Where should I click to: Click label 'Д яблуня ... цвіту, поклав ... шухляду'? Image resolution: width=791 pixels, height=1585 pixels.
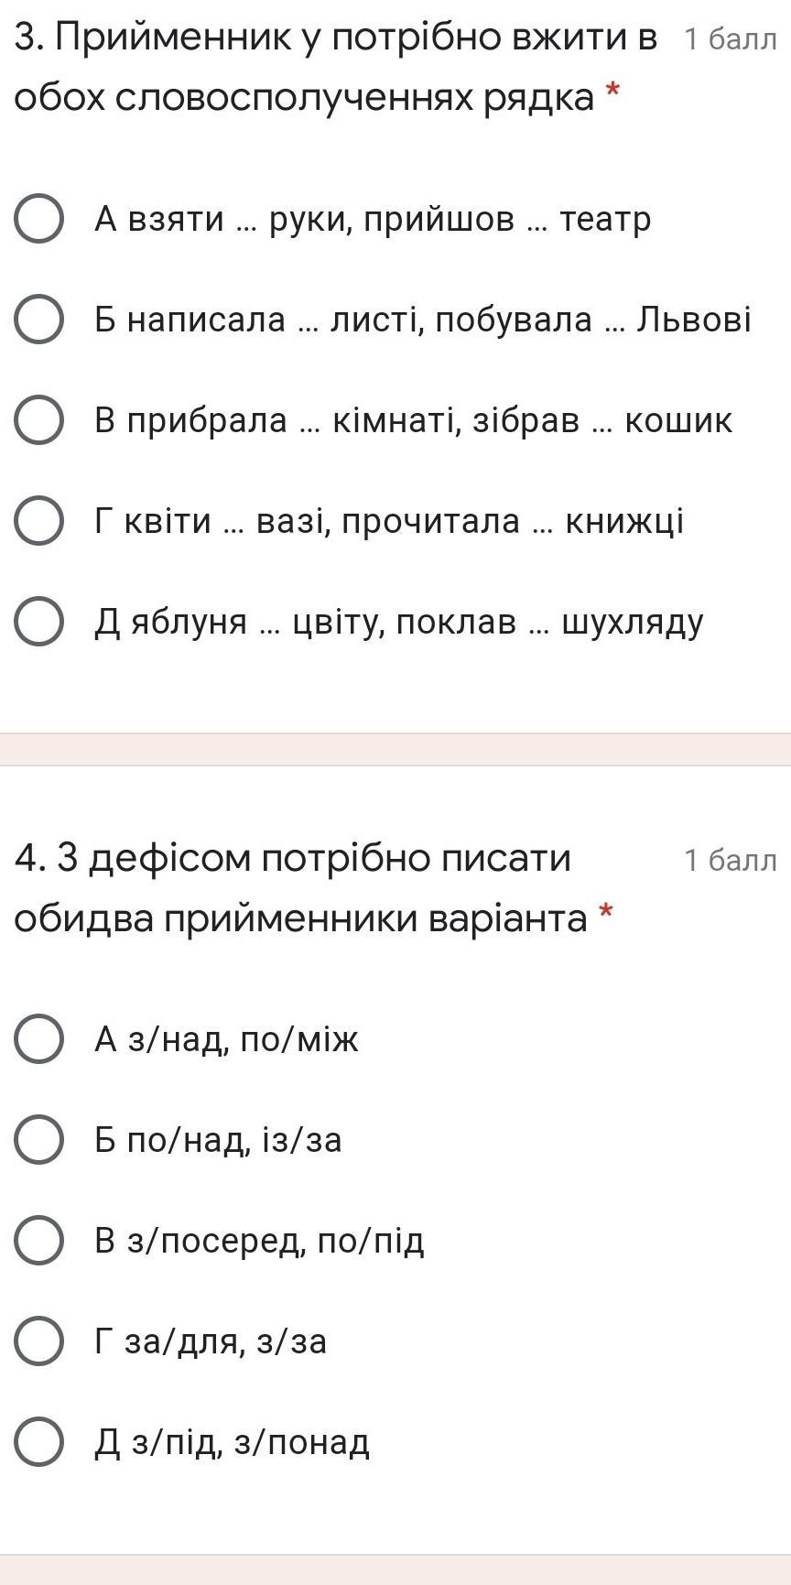click(399, 622)
